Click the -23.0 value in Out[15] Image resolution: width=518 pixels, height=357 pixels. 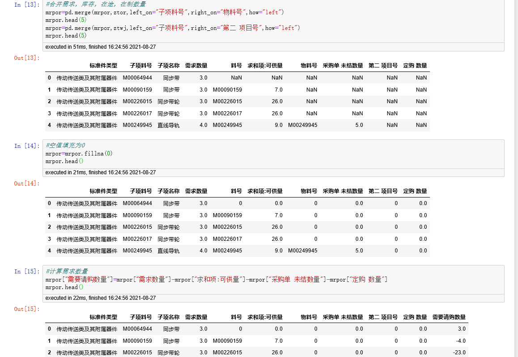pyautogui.click(x=459, y=352)
